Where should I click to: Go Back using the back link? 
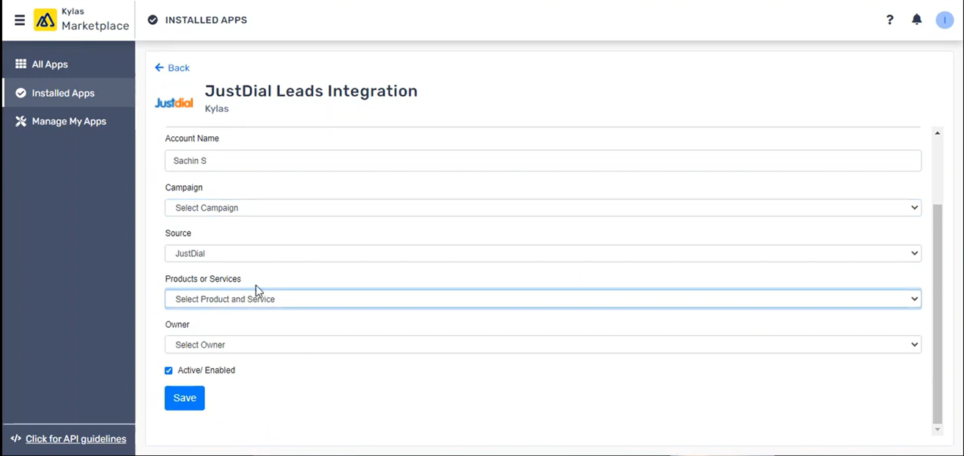(x=172, y=68)
